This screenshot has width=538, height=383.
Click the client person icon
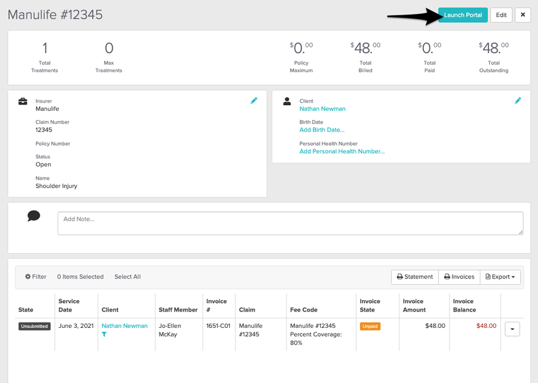click(x=287, y=101)
